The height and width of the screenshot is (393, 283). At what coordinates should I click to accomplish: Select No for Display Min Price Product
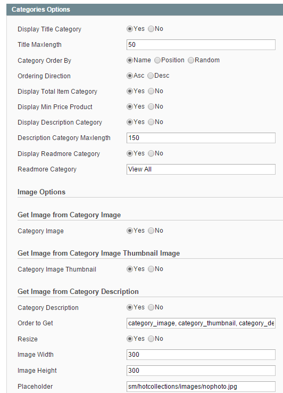click(151, 107)
